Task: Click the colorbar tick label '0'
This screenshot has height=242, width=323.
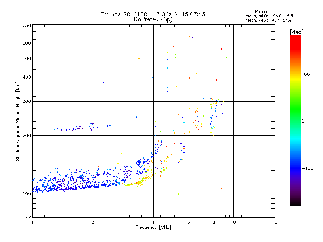Action: tap(303, 121)
